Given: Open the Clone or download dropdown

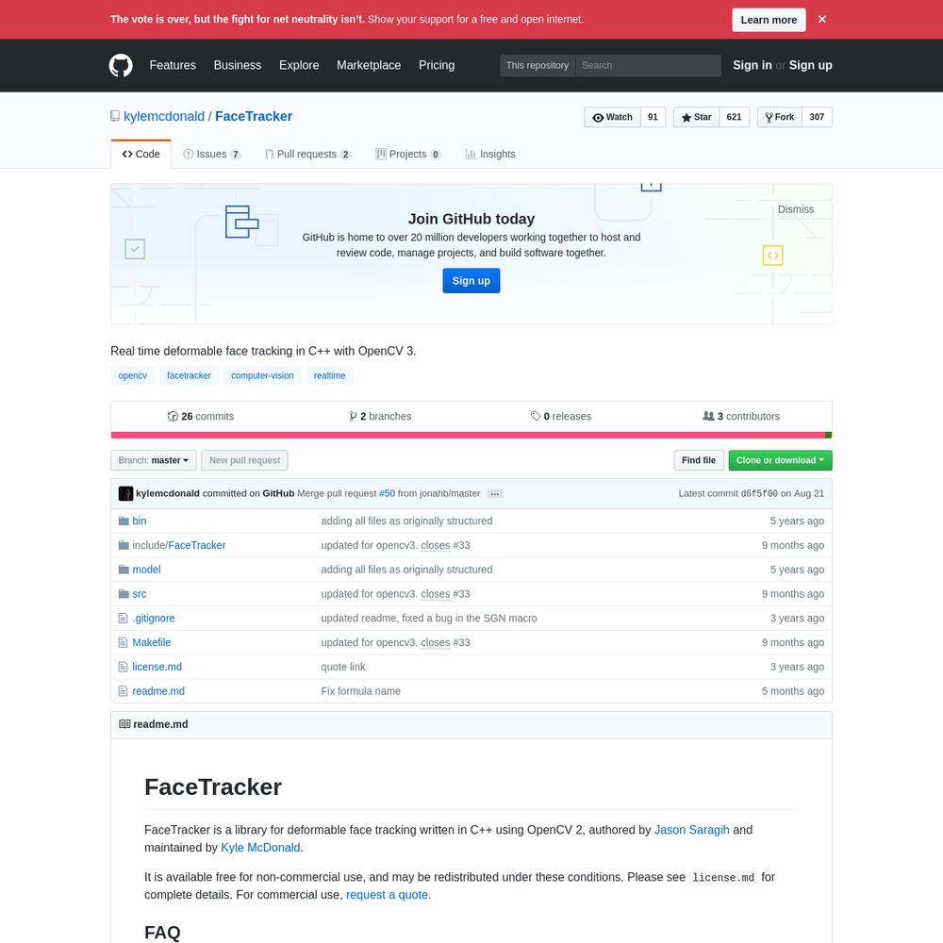Looking at the screenshot, I should (780, 460).
